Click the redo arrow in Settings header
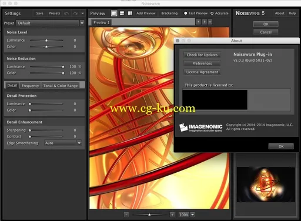 click(x=75, y=14)
